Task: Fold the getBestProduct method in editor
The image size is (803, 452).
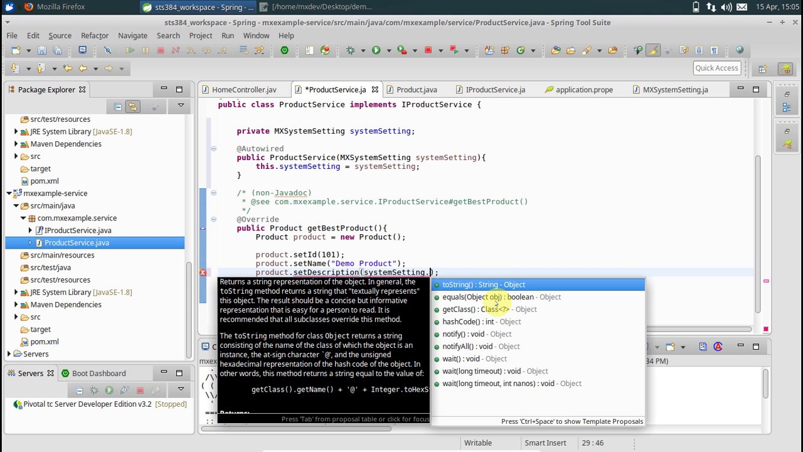Action: 213,220
